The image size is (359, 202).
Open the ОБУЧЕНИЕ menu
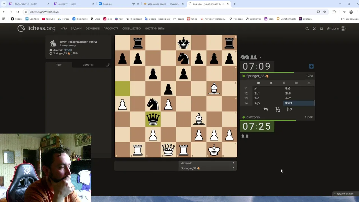click(x=93, y=28)
